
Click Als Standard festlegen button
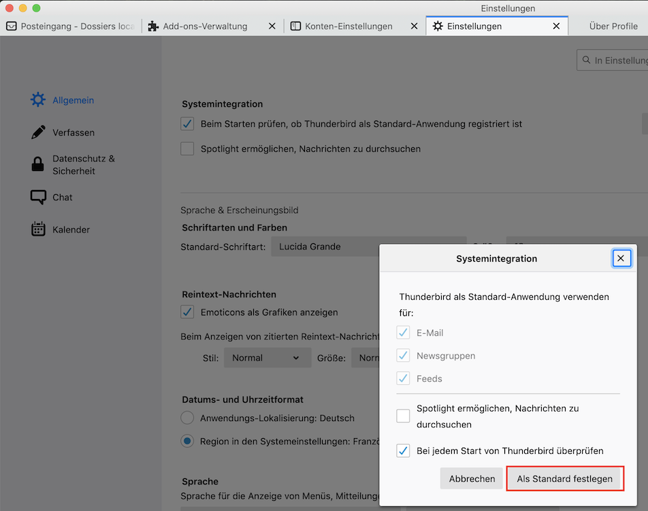click(x=565, y=479)
